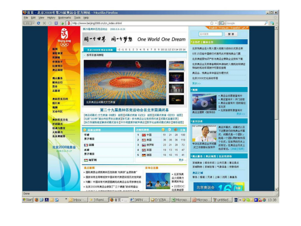
Task: Expand quick launch overflow chevron
Action: 66,199
